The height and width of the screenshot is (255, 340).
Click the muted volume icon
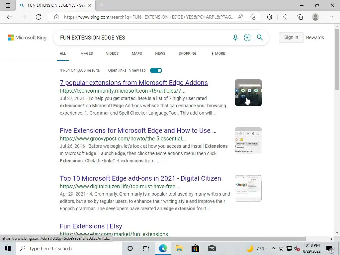click(297, 248)
